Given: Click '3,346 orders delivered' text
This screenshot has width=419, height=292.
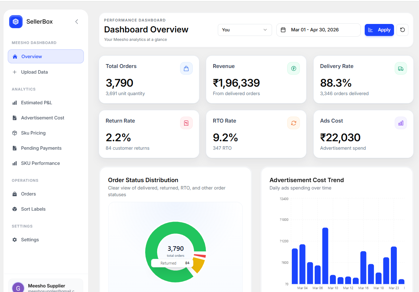Looking at the screenshot, I should coord(344,93).
